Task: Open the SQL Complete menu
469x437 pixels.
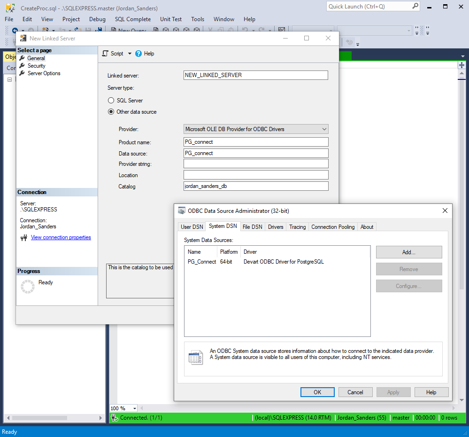Action: click(x=133, y=19)
